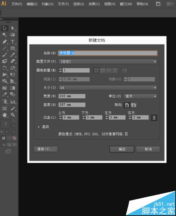Image resolution: width=176 pixels, height=216 pixels.
Task: Set landscape orientation
Action: (134, 105)
